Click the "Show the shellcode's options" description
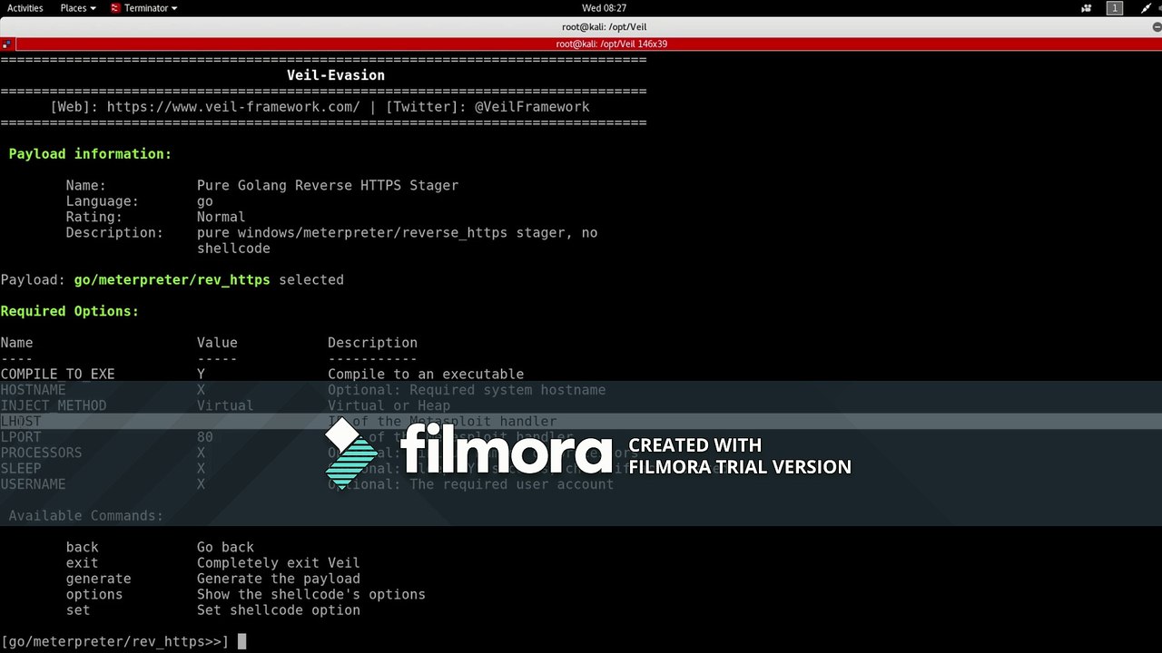The width and height of the screenshot is (1162, 653). pos(311,594)
